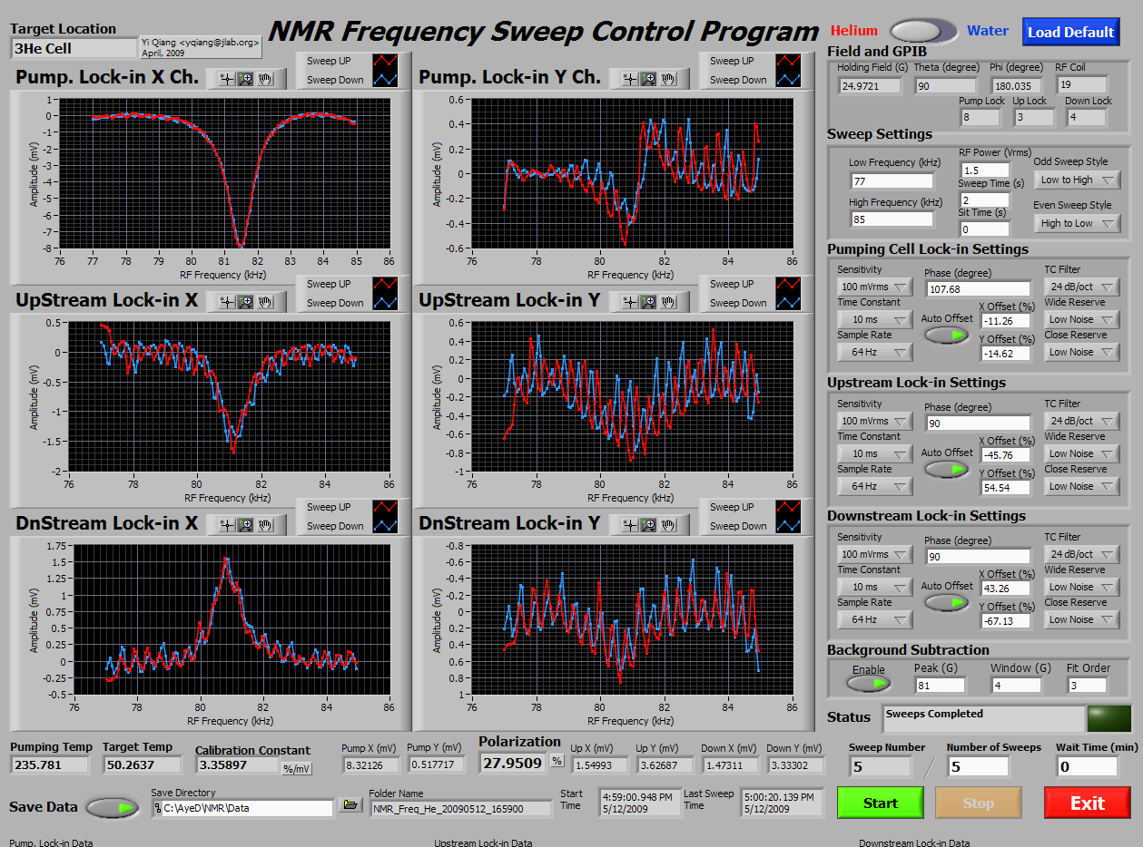Image resolution: width=1143 pixels, height=847 pixels.
Task: Select pan hand tool for UpStream Lock-in Y chart
Action: tap(668, 302)
